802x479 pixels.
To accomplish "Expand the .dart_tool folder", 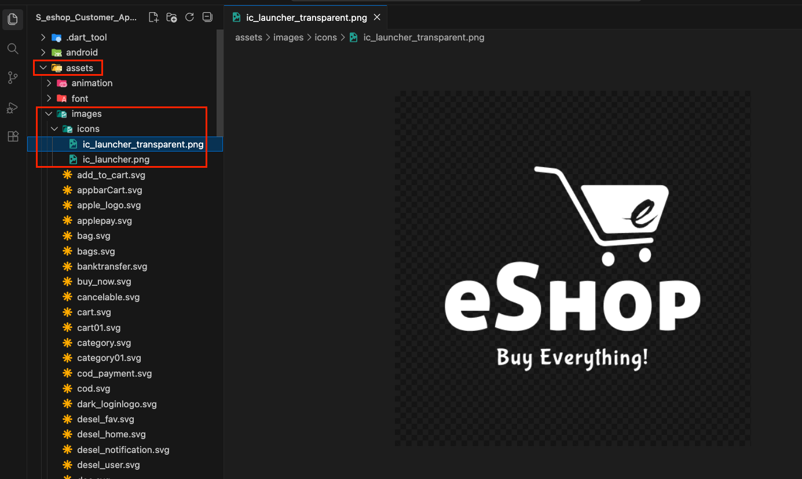I will [x=42, y=36].
